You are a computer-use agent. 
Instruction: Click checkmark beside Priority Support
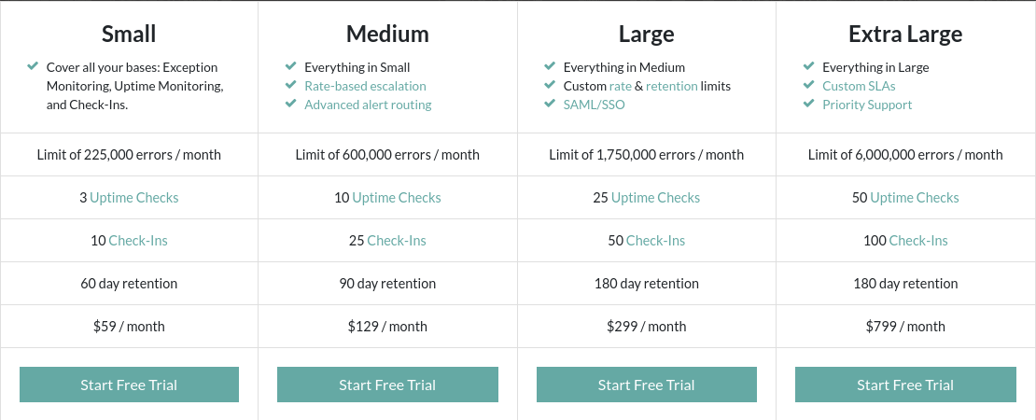click(x=808, y=103)
